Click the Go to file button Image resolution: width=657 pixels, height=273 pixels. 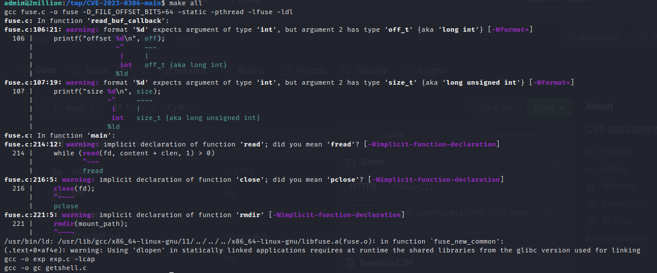pyautogui.click(x=495, y=108)
